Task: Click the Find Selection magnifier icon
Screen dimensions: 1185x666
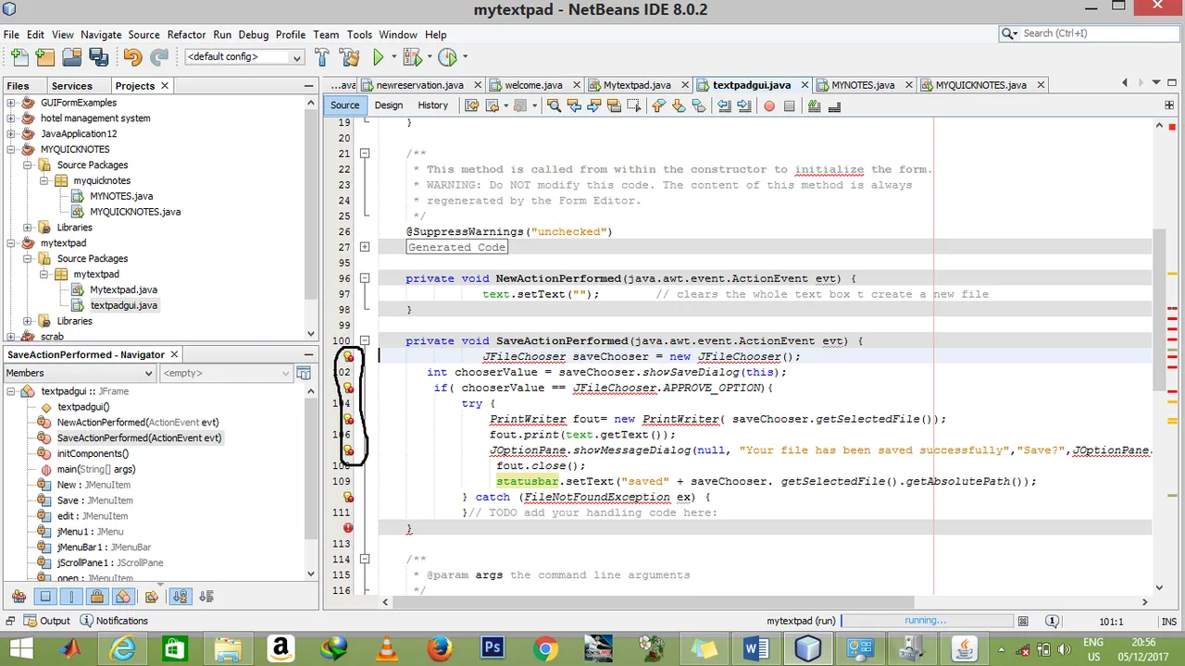Action: click(x=554, y=105)
